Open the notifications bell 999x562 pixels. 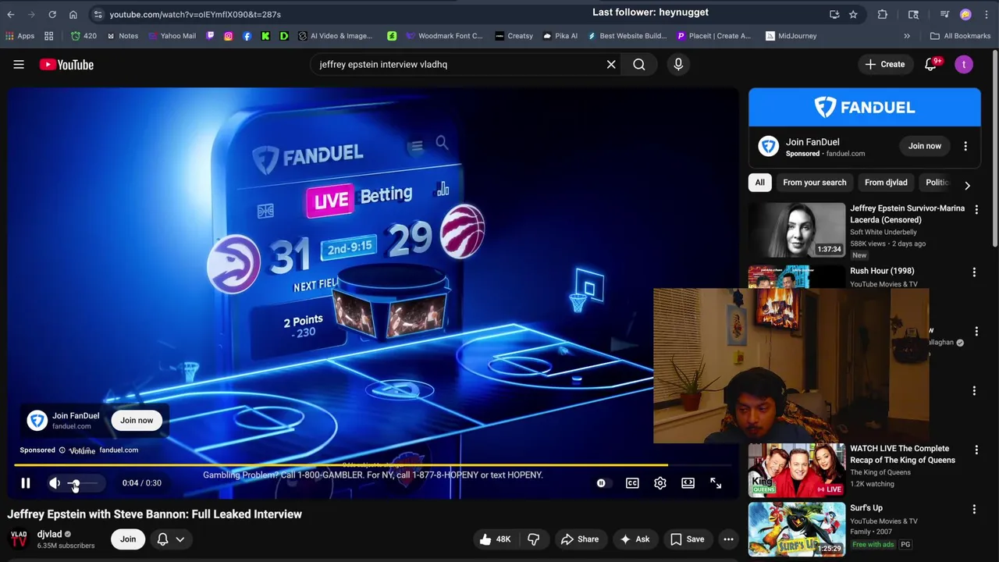[930, 65]
